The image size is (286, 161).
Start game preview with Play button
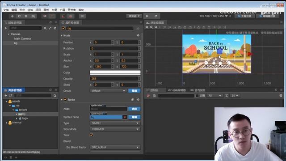click(x=147, y=16)
